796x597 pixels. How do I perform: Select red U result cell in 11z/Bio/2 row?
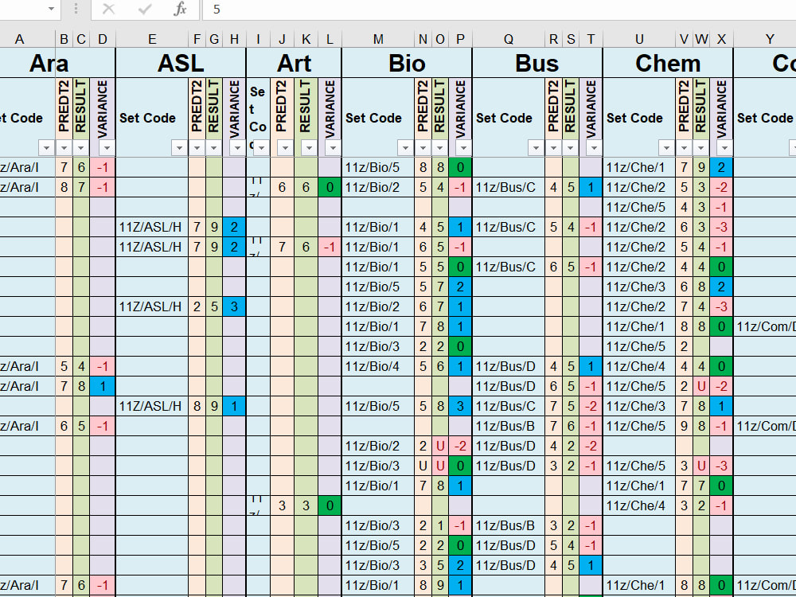click(x=440, y=446)
